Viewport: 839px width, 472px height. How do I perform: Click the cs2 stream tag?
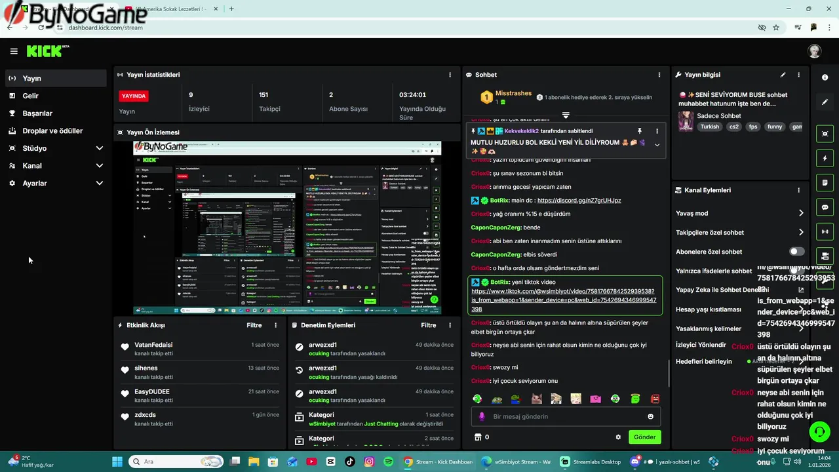tap(734, 127)
